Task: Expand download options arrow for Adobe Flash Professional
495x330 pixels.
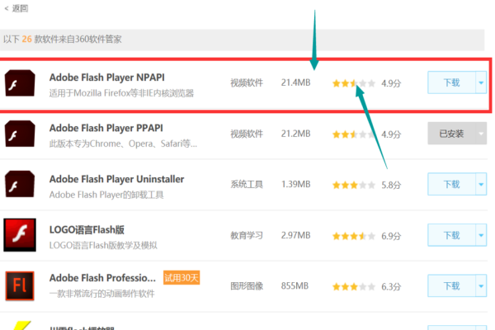Action: pos(481,286)
